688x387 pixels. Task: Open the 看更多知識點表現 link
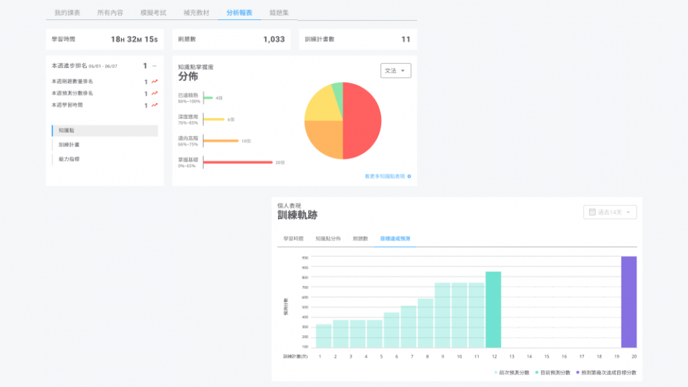point(385,177)
